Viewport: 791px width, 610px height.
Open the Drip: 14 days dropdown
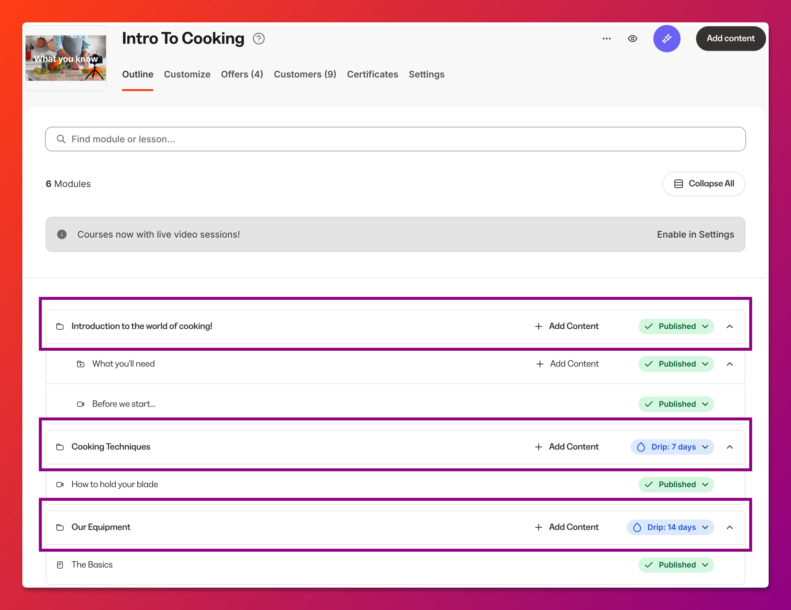(x=670, y=527)
